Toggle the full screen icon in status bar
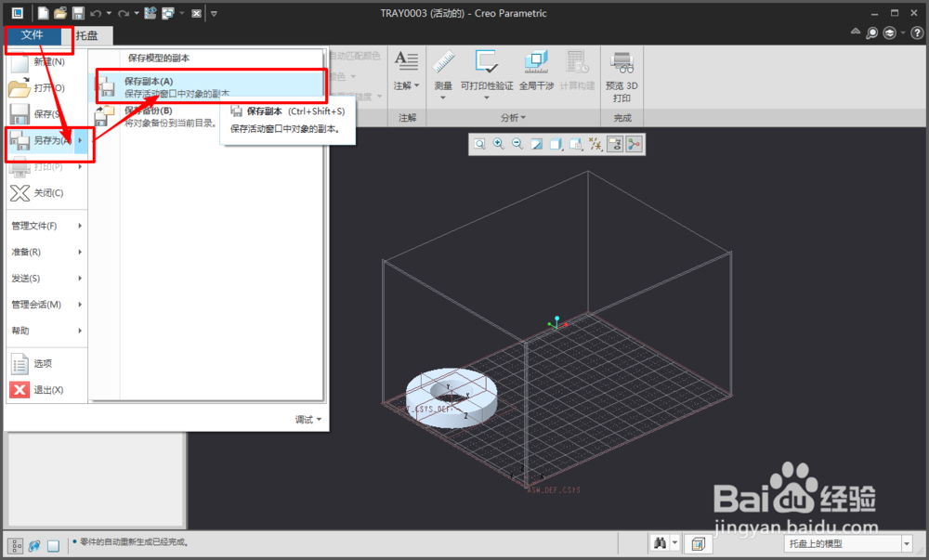 [53, 545]
